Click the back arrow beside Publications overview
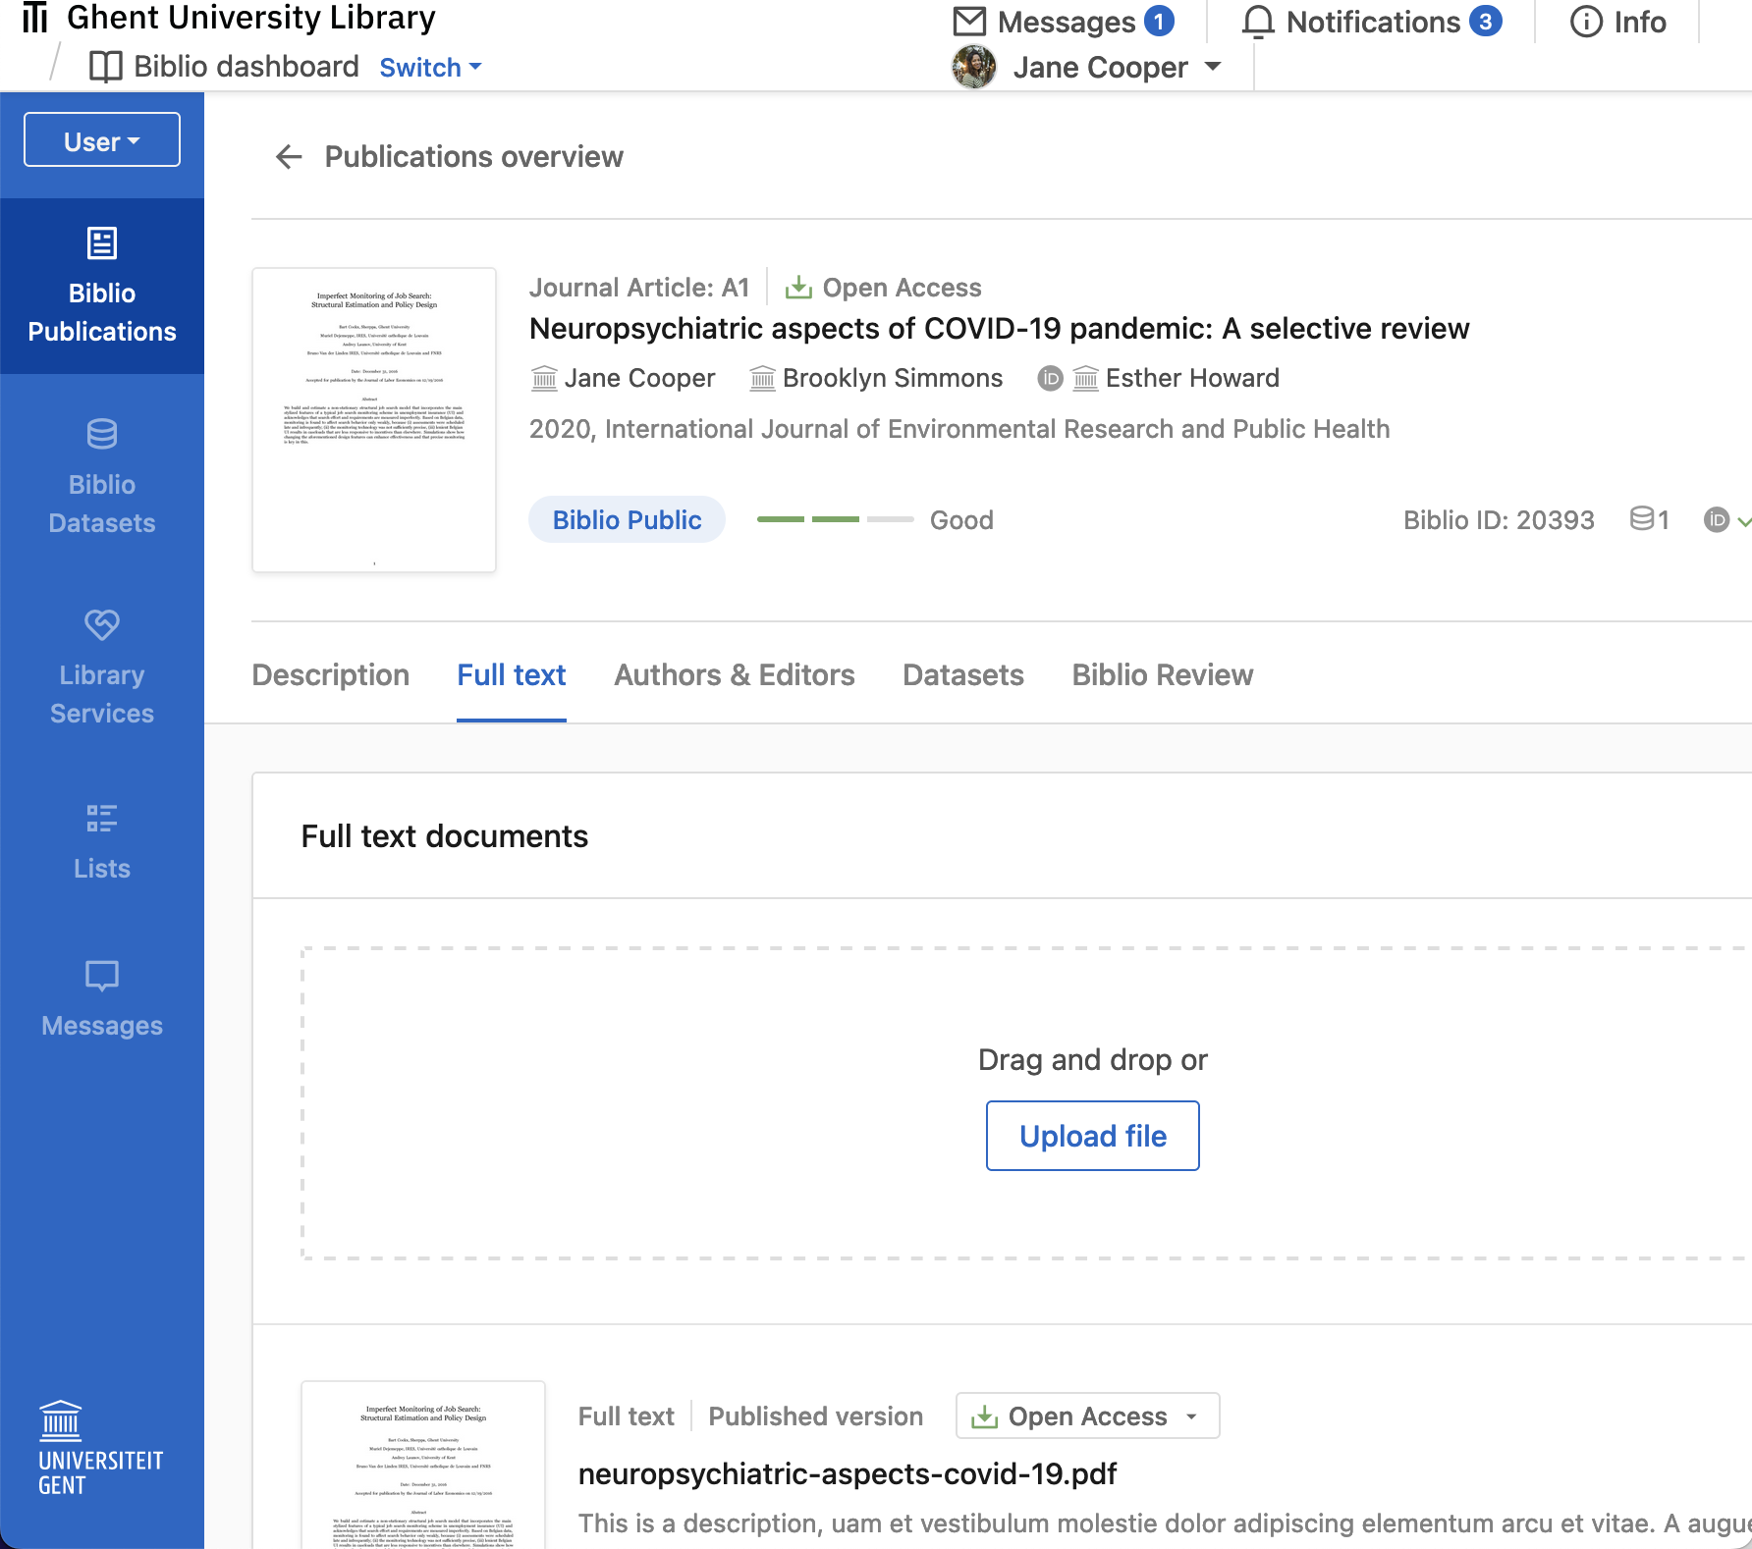 pos(289,157)
